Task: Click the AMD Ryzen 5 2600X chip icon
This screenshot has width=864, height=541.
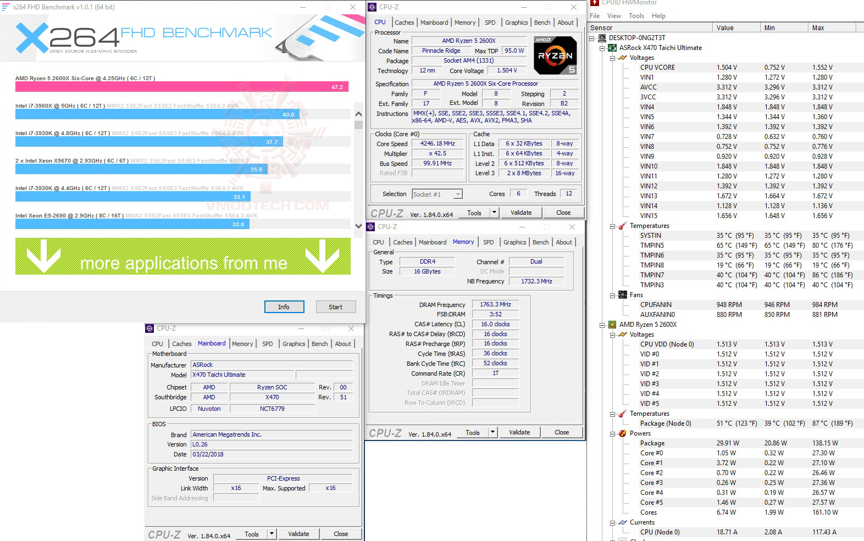Action: pos(612,325)
